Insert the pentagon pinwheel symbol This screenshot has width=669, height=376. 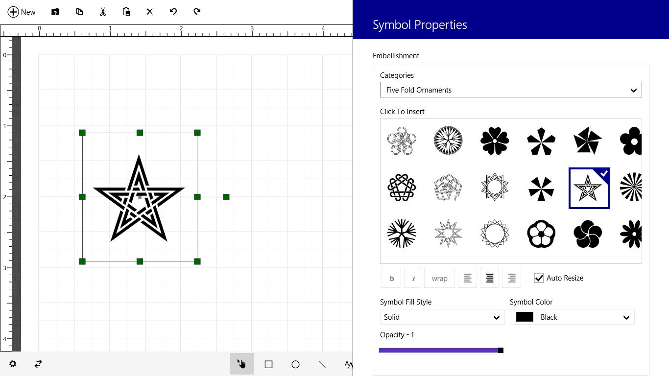pos(588,141)
